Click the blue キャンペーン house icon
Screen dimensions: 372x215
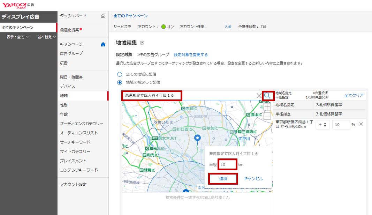pos(103,44)
